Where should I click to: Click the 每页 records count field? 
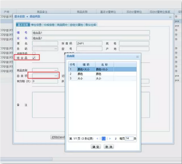[x=129, y=138]
